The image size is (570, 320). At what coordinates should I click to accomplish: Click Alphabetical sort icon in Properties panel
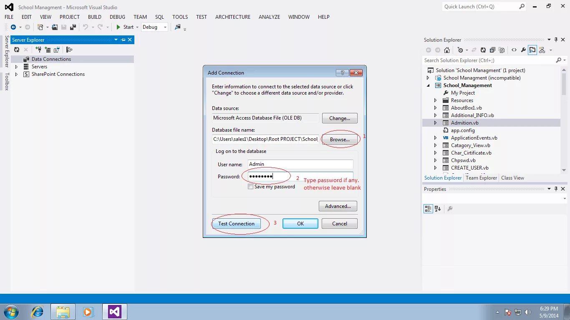(x=438, y=209)
